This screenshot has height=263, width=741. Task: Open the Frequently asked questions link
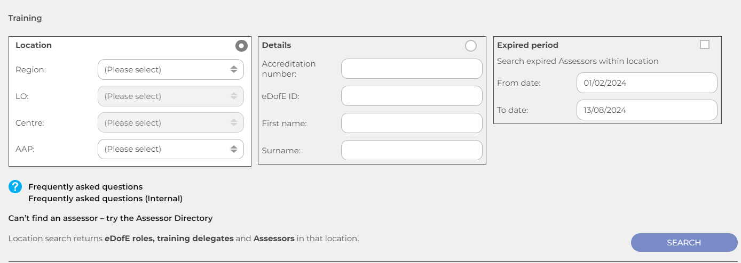click(85, 187)
